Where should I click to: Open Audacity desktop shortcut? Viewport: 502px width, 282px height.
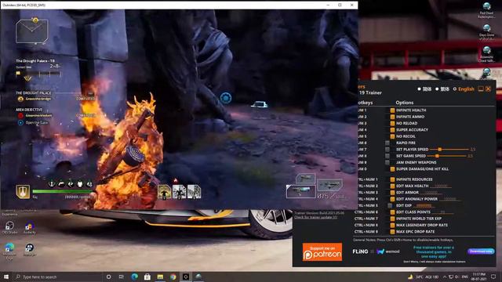(x=30, y=228)
